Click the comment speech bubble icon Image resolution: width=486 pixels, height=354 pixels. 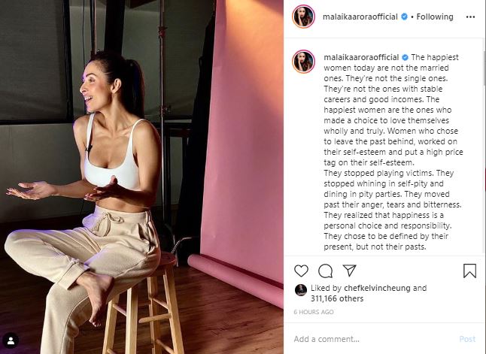click(x=325, y=271)
